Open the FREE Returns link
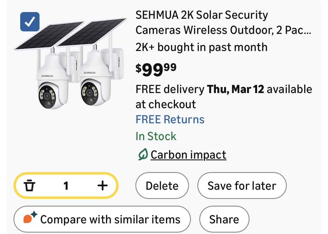 click(x=170, y=119)
